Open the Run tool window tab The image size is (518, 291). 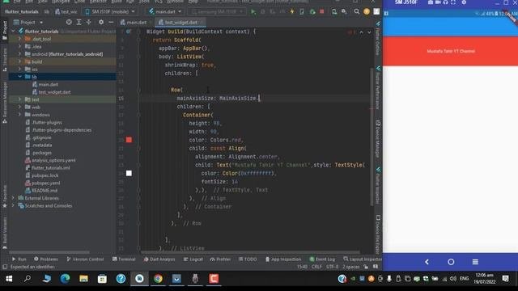coord(19,259)
